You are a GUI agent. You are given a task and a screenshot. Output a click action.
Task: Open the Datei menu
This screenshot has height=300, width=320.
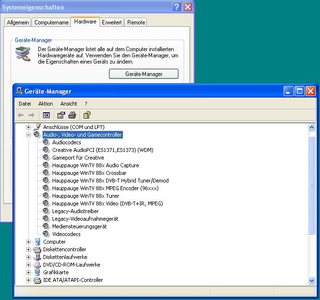click(x=25, y=104)
